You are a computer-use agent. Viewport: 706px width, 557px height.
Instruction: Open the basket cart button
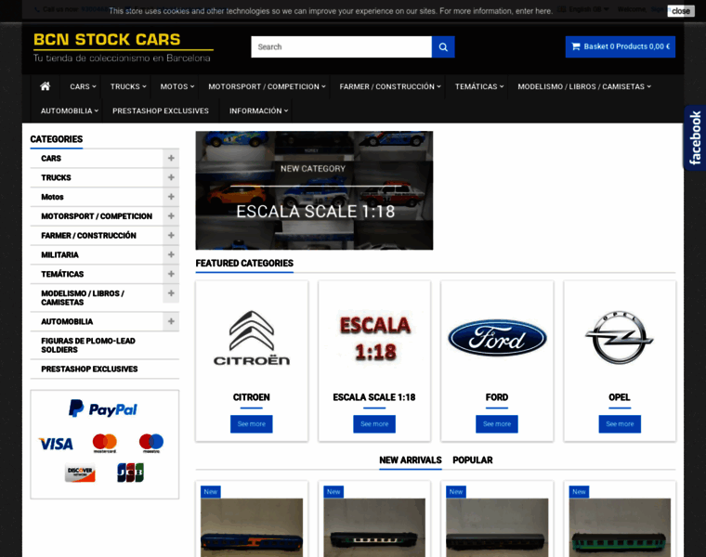620,46
